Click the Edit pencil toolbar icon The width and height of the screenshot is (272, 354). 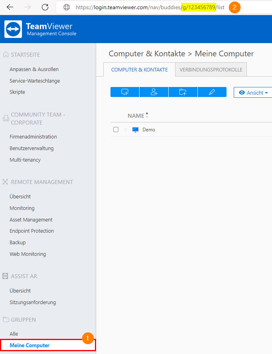[x=212, y=92]
